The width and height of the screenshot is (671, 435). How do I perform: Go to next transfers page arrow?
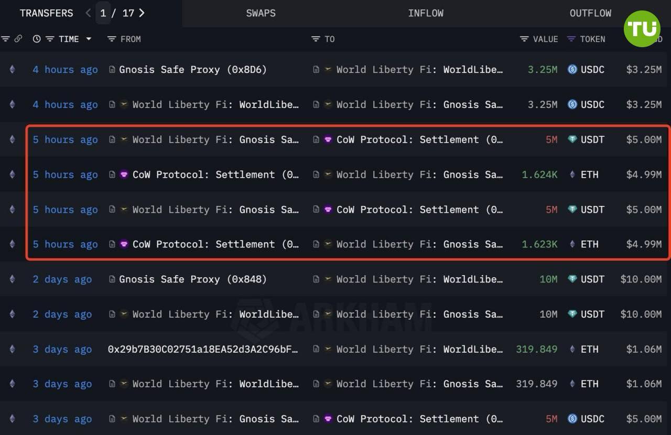click(142, 13)
